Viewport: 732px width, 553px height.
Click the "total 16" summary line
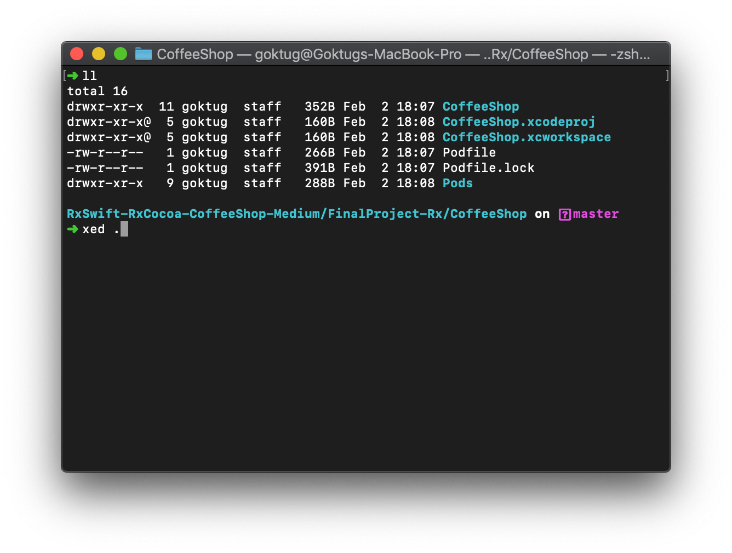click(98, 91)
